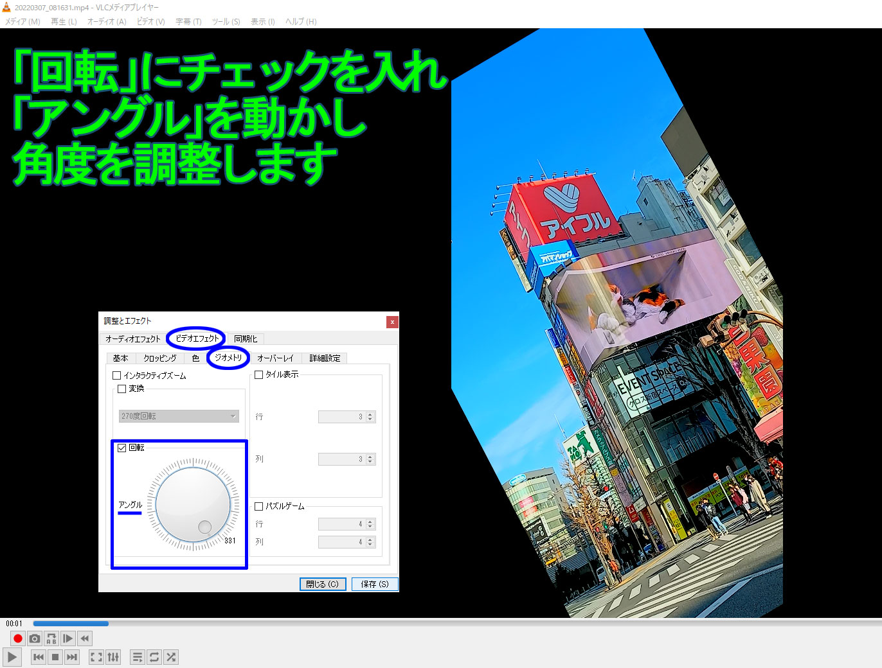882x668 pixels.
Task: Select the 色 sub-tab
Action: coord(195,358)
